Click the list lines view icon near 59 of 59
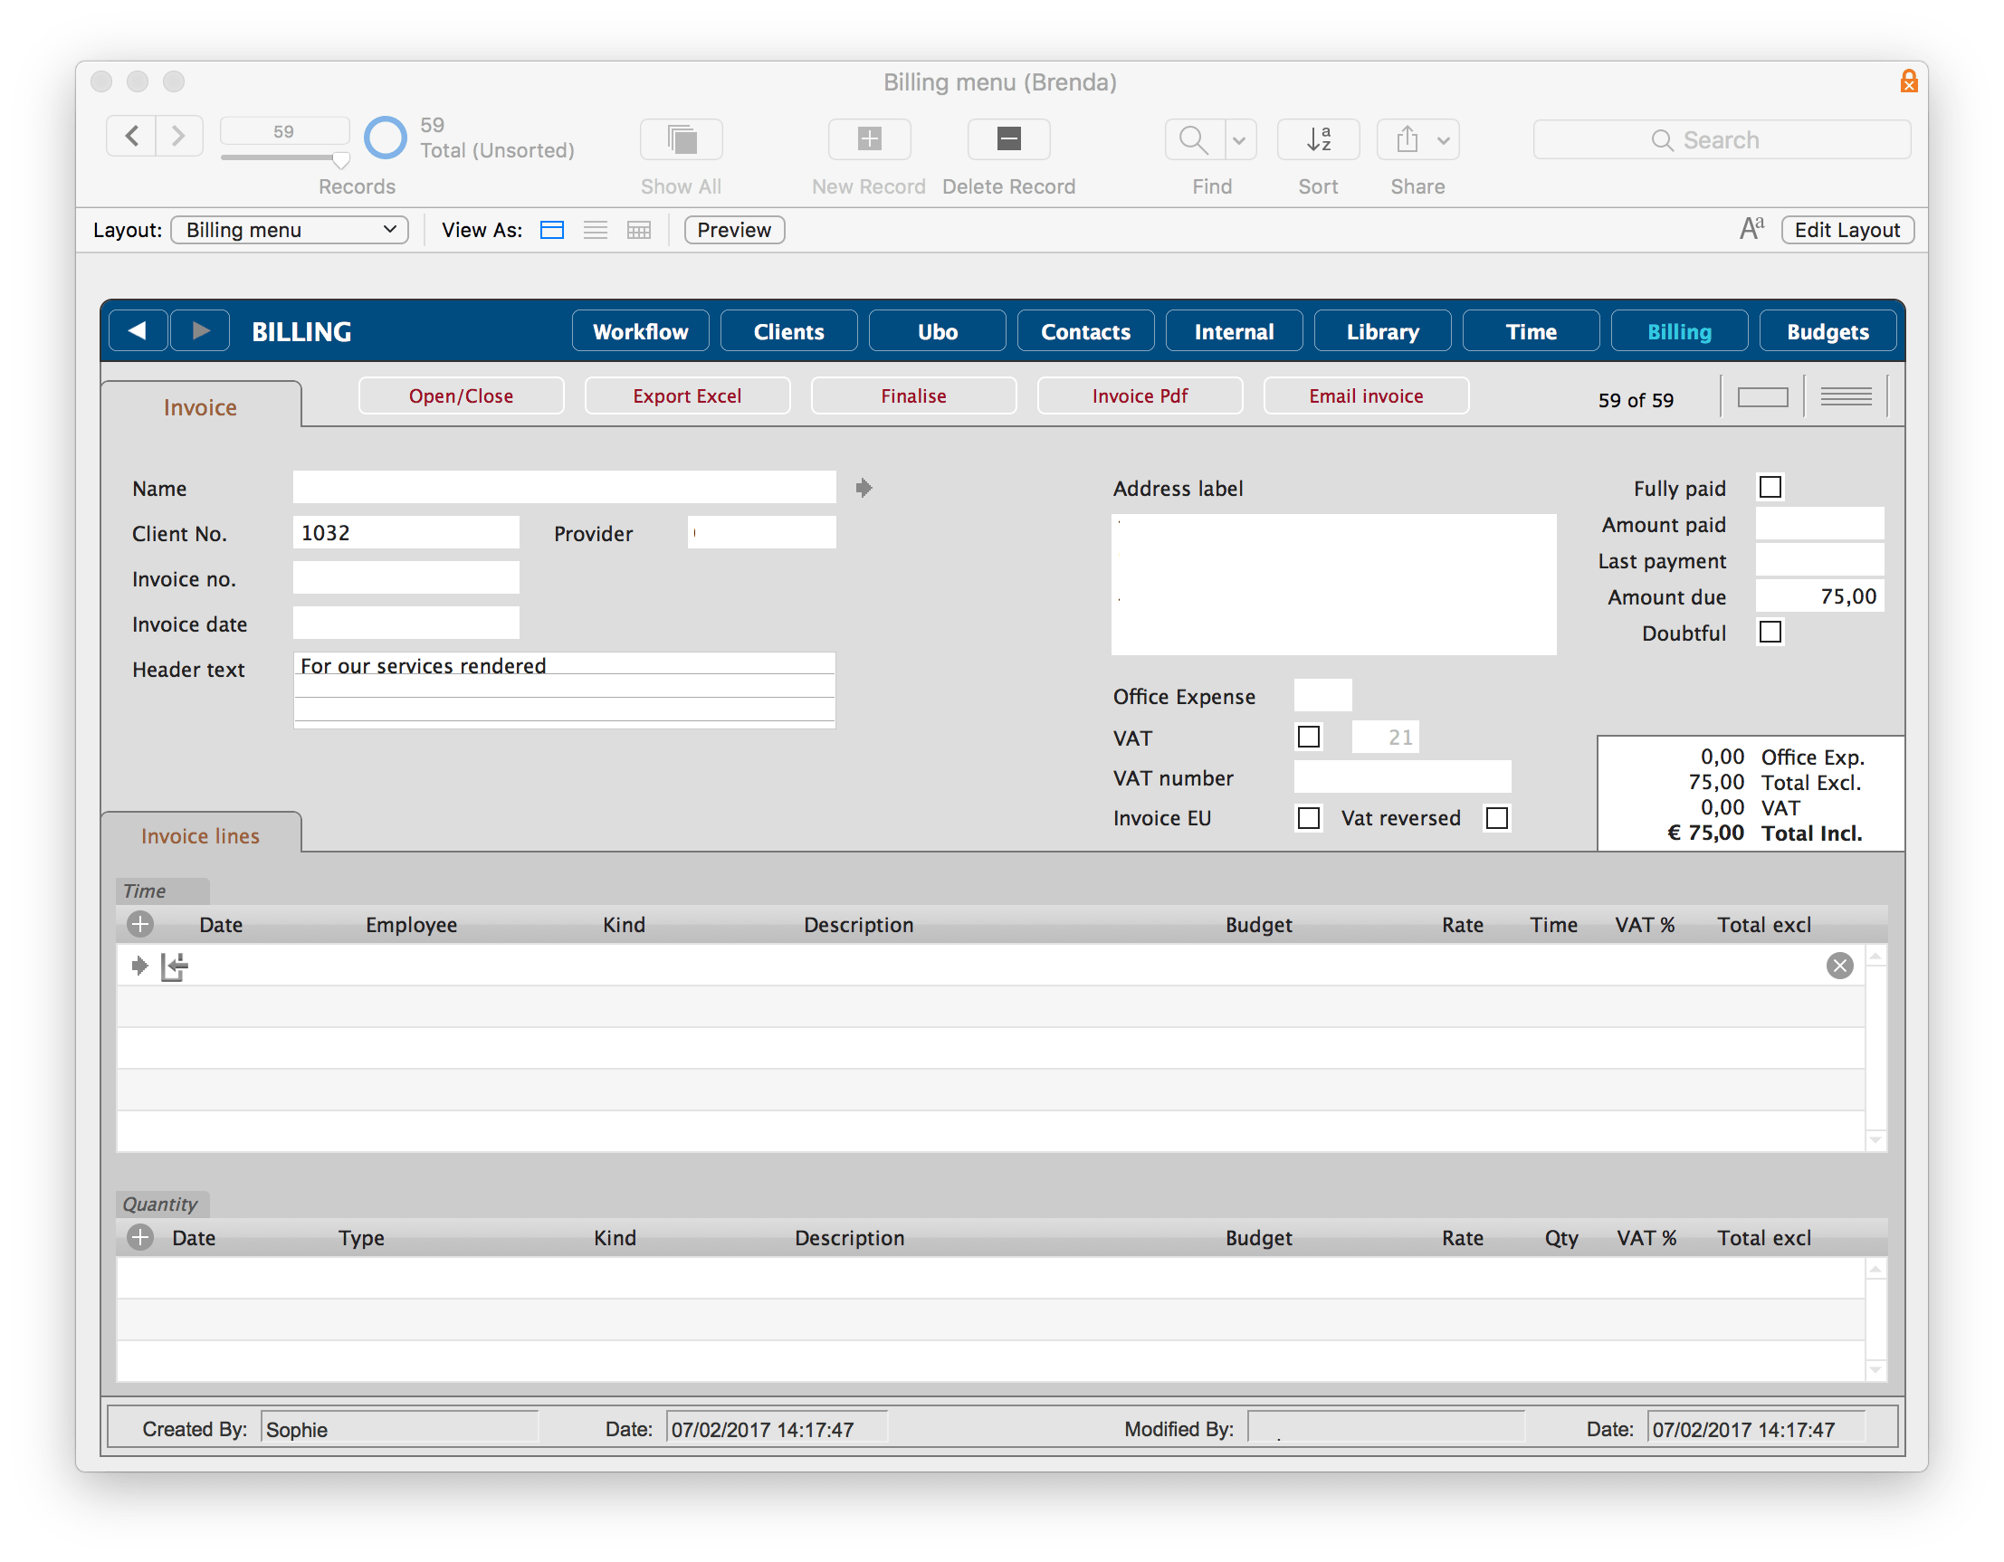This screenshot has height=1562, width=2004. [x=1846, y=397]
